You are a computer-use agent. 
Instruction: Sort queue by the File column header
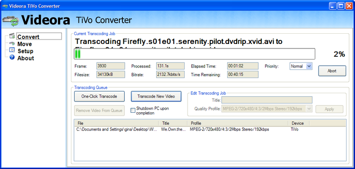(117, 123)
